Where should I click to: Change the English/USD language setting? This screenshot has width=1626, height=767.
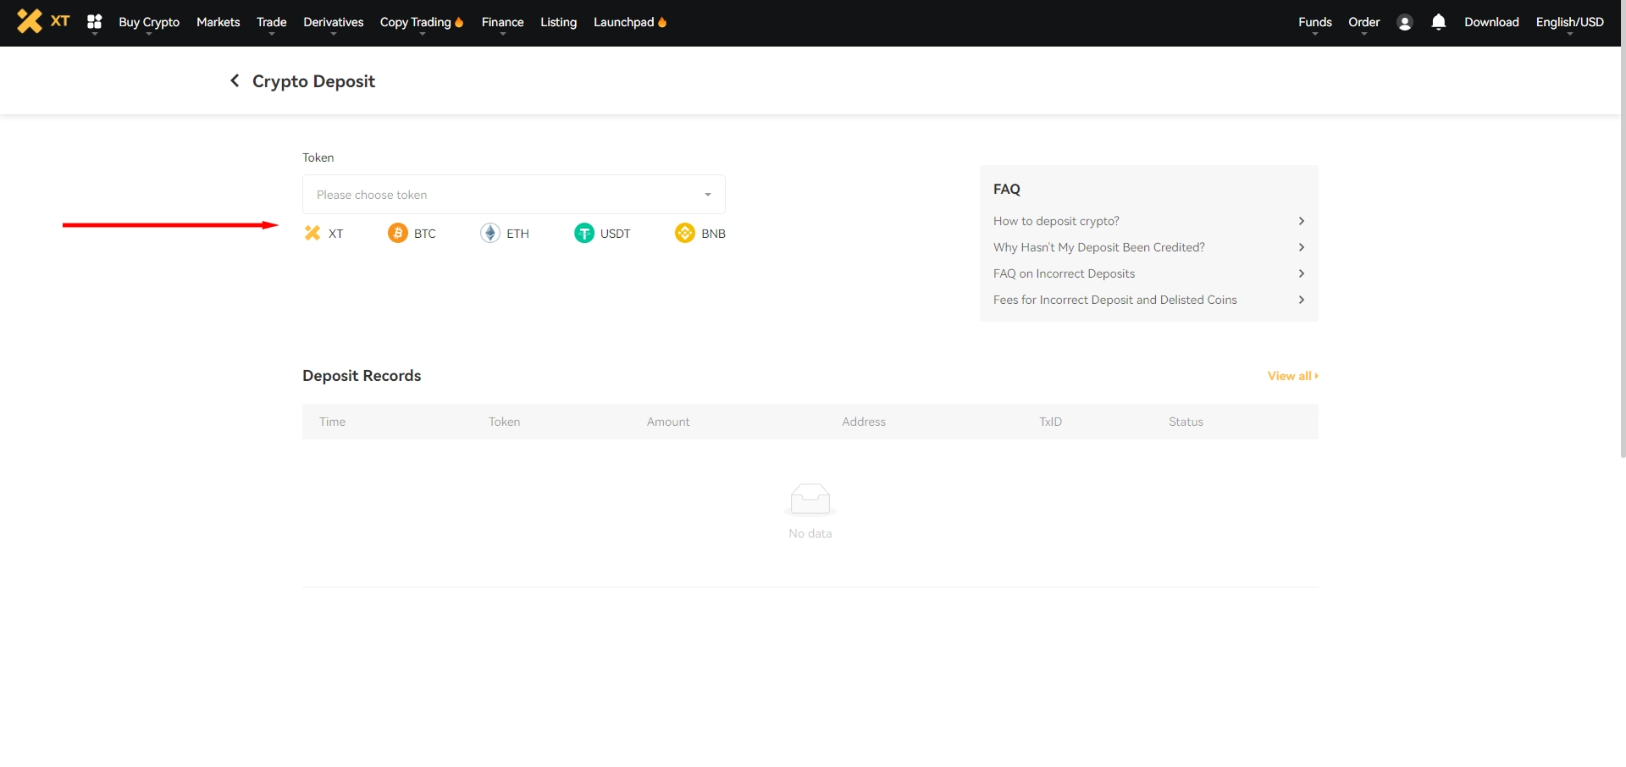tap(1570, 22)
